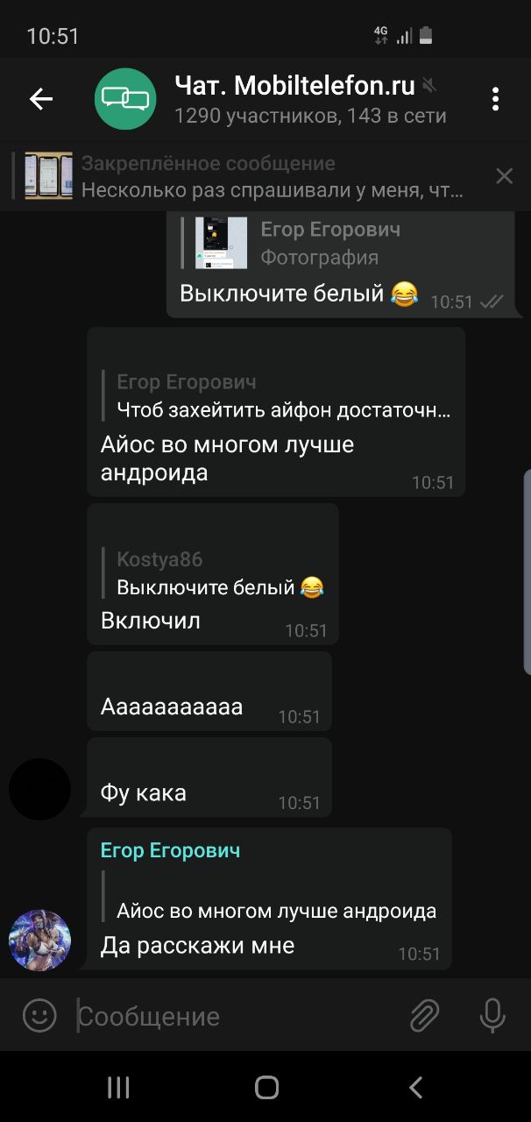Tap the colorful user avatar at bottom left

[39, 940]
